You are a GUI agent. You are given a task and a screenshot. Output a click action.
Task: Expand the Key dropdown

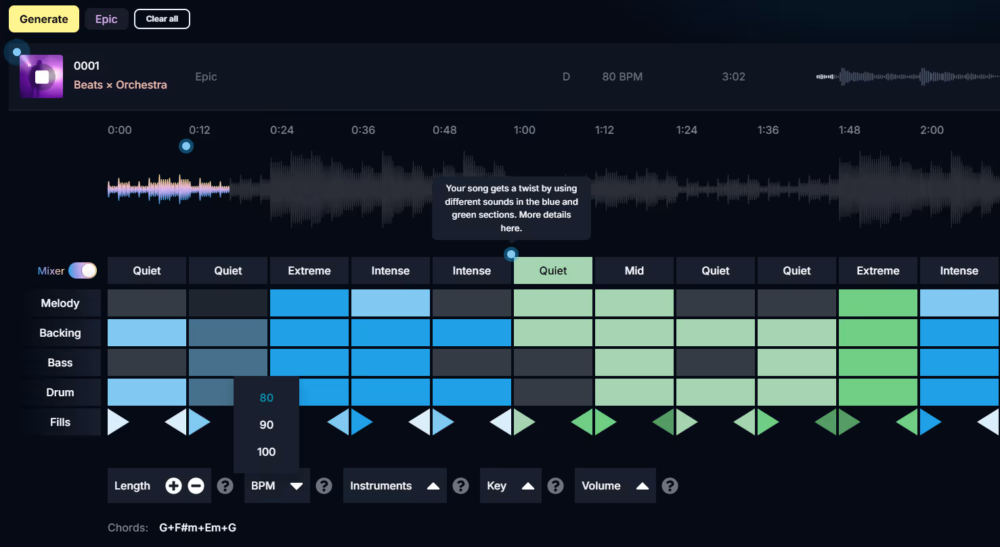pos(510,485)
